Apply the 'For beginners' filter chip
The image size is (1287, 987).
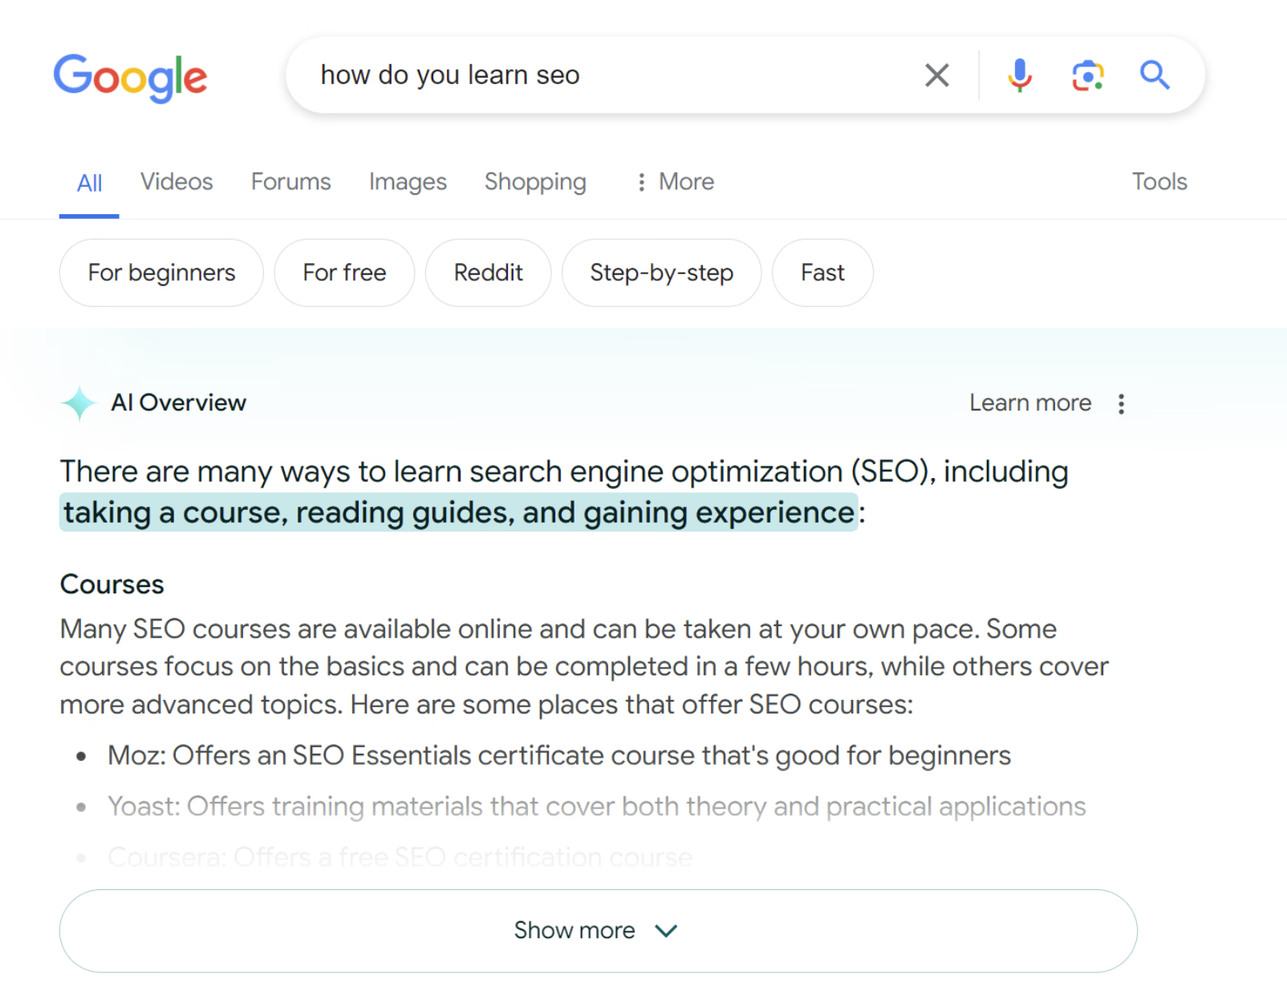161,273
